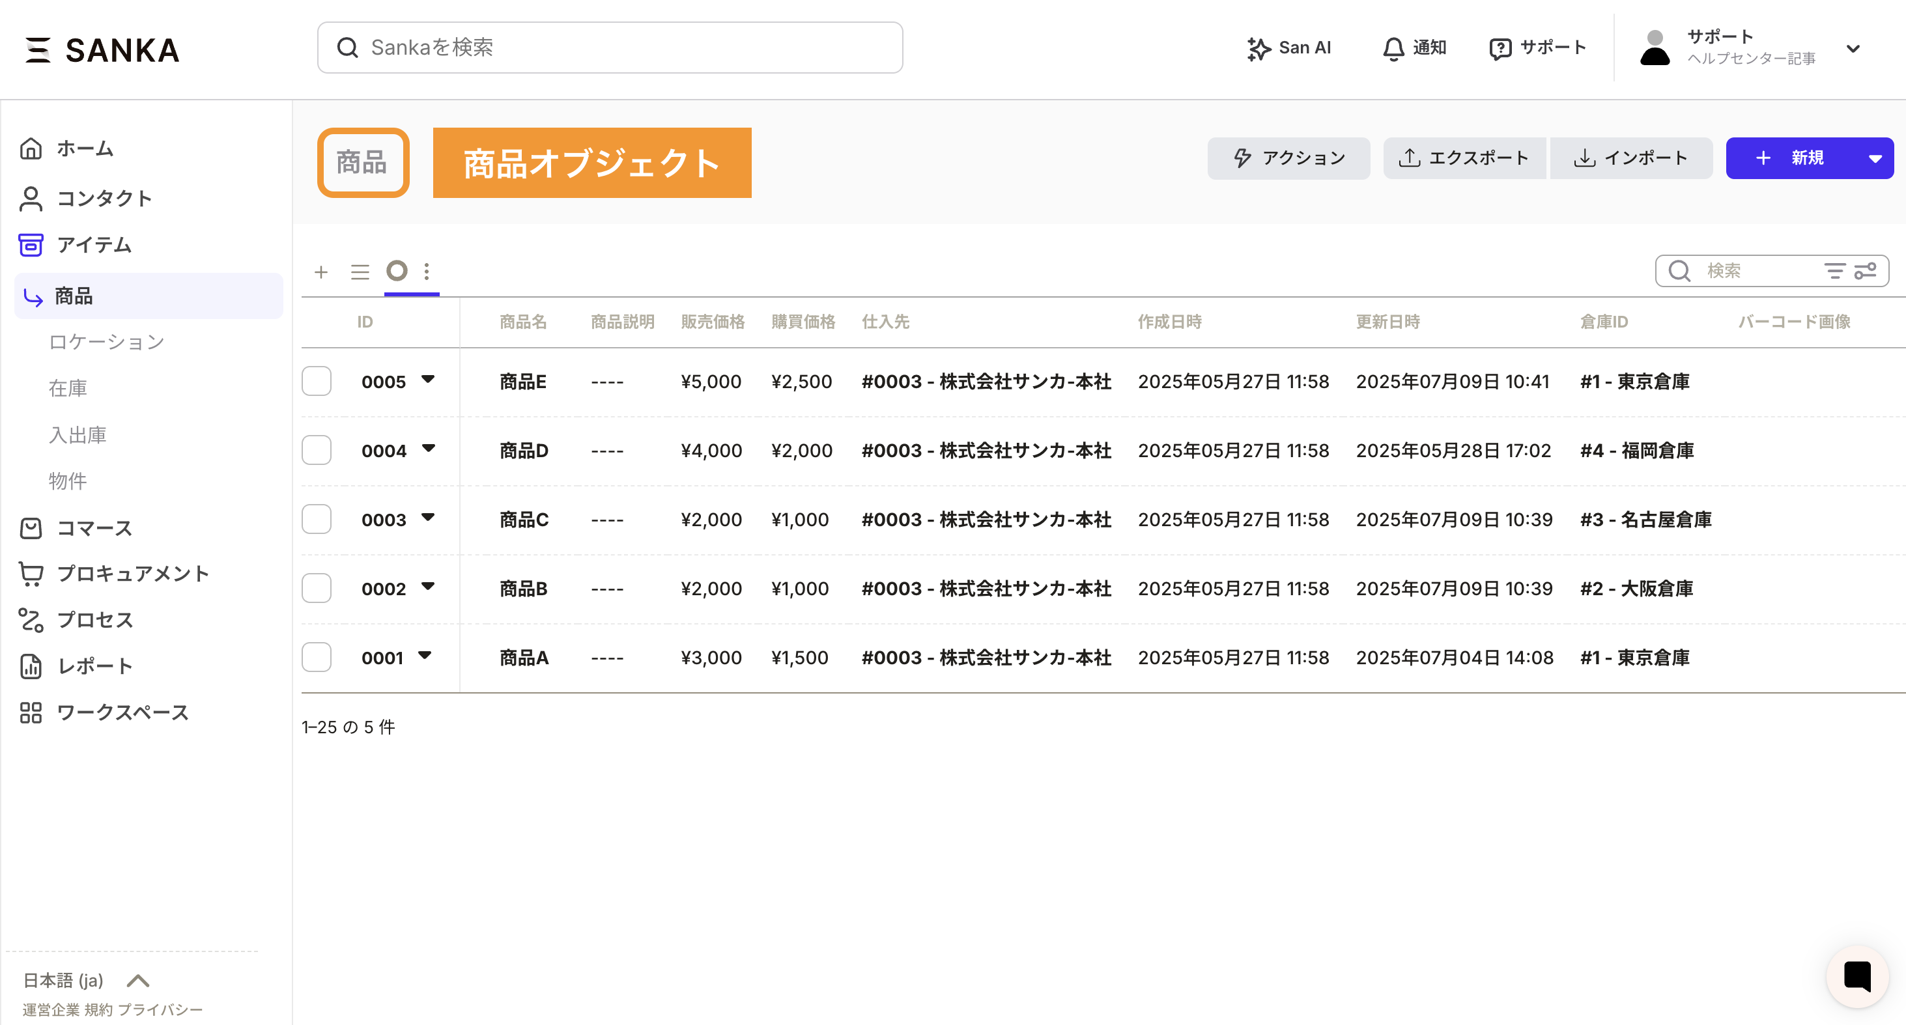1906x1025 pixels.
Task: Open the dropdown arrow next to ID 0004
Action: 429,448
